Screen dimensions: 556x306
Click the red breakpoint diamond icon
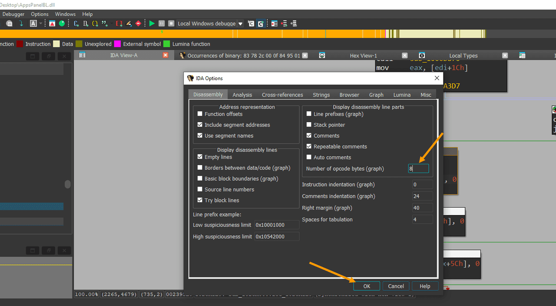[139, 23]
